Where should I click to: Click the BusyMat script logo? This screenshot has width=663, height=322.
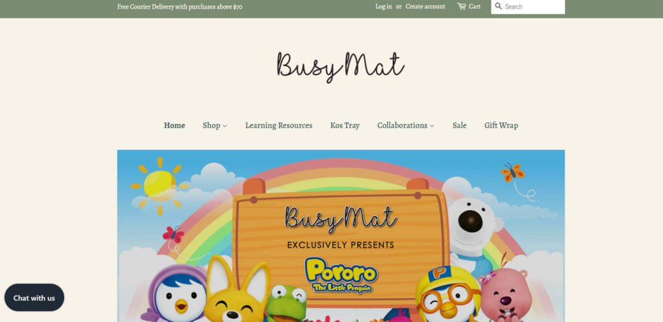[x=341, y=66]
